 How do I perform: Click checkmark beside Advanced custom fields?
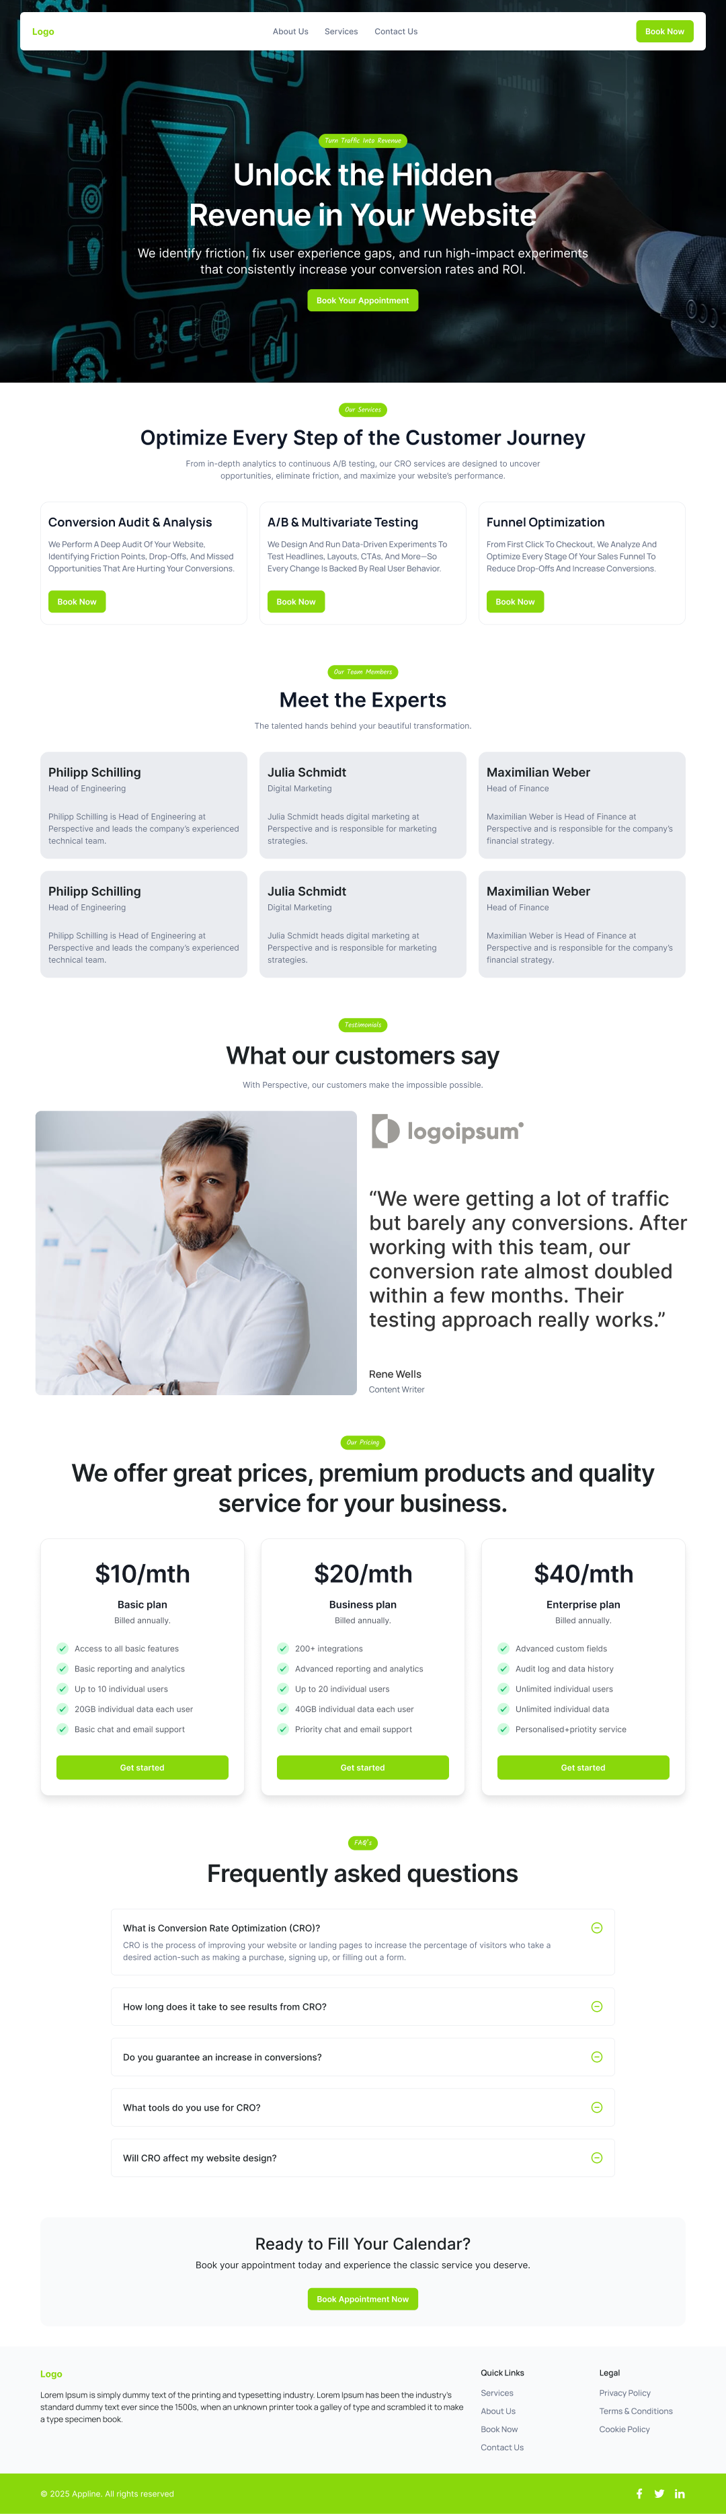point(503,1649)
